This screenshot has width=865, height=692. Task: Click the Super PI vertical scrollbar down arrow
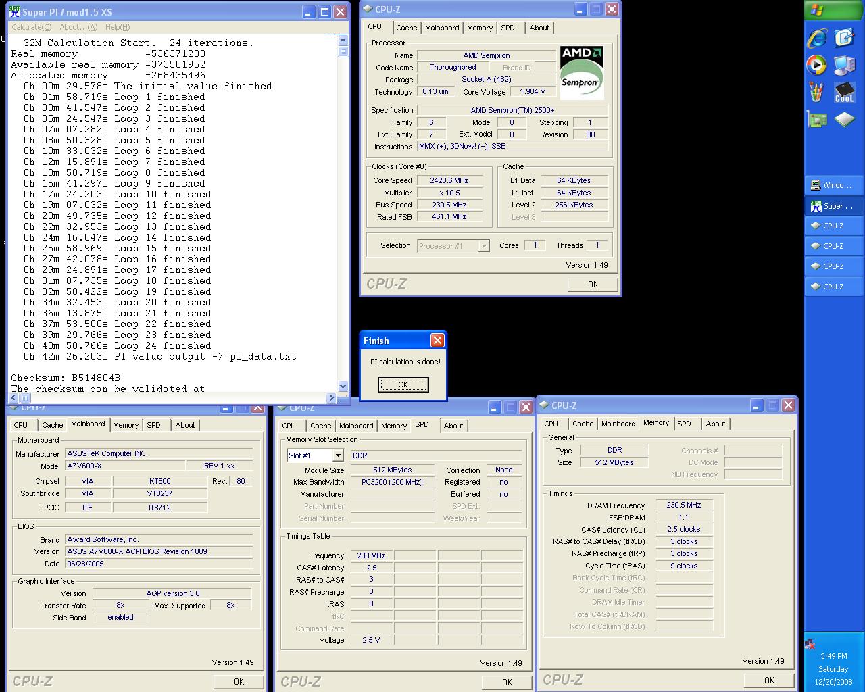coord(343,387)
